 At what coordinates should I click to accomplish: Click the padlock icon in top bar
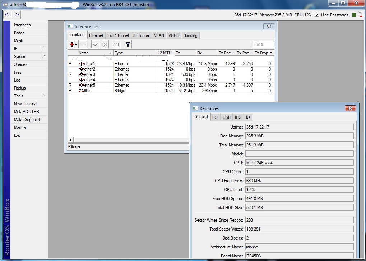coord(360,15)
